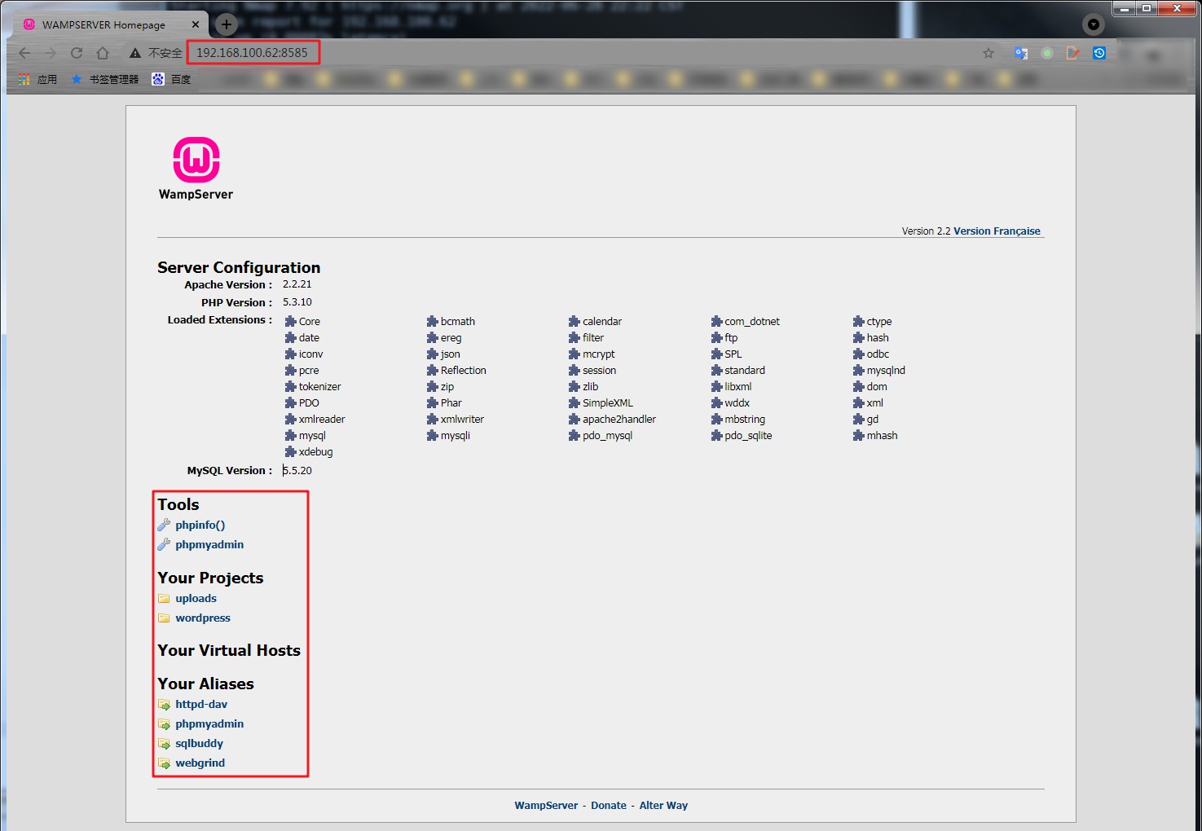Go to browser home icon
The width and height of the screenshot is (1202, 831).
[x=103, y=53]
